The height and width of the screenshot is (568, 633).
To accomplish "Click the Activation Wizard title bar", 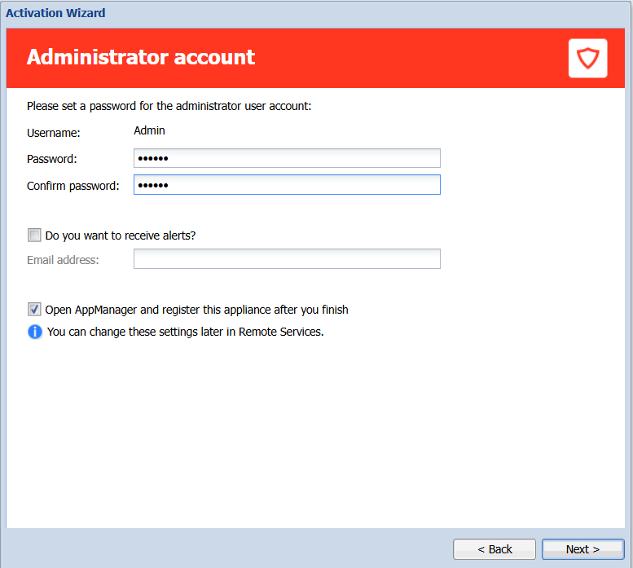I will (55, 13).
